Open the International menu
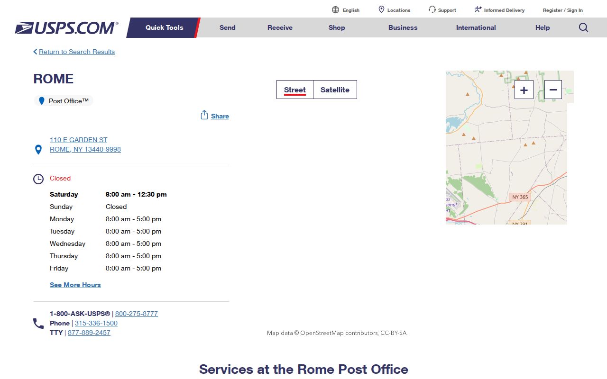607x379 pixels. (476, 27)
